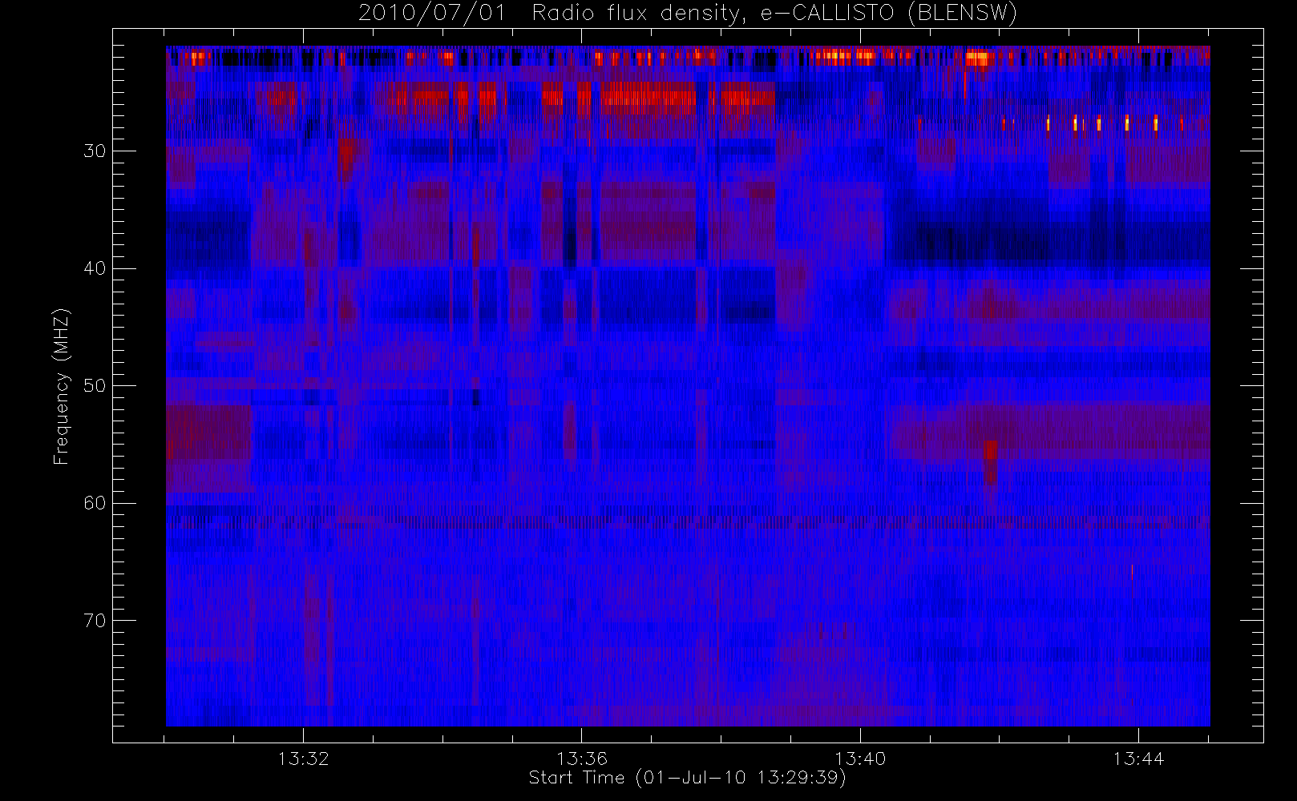Click the 'Start Time (01-Jul-10 13:29:39)' axis label
This screenshot has height=801, width=1297.
687,778
